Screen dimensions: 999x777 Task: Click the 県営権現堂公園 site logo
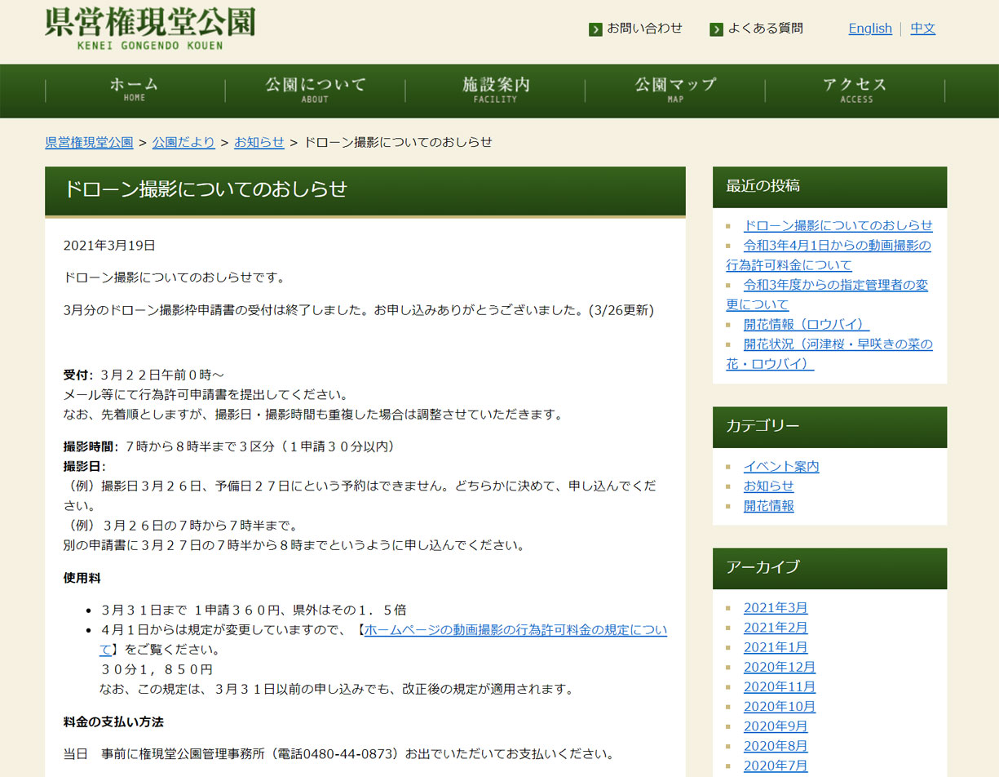point(150,28)
